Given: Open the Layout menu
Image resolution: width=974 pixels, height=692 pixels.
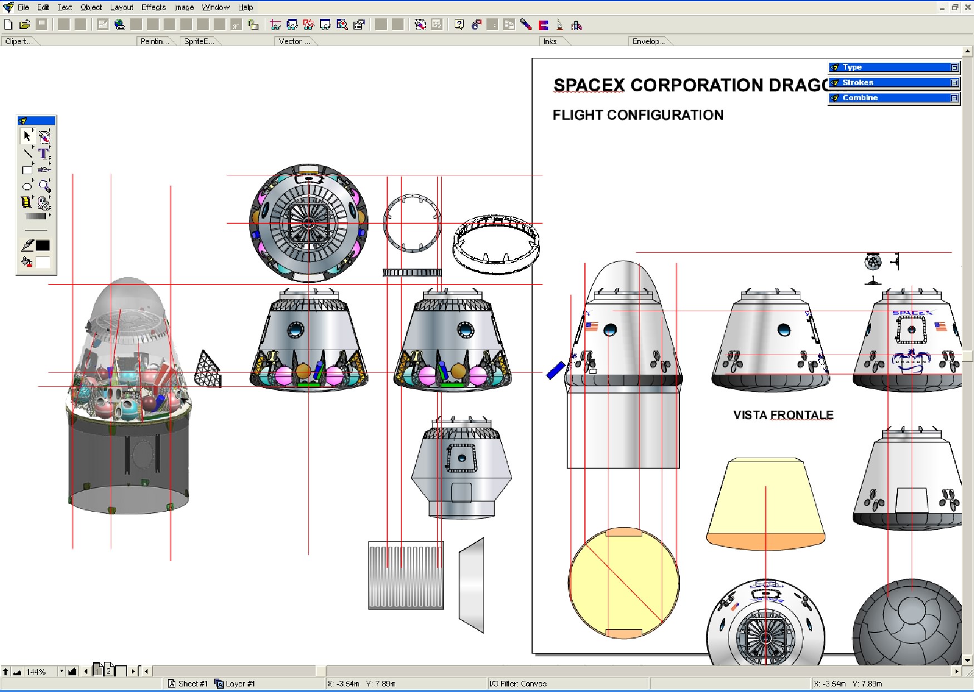Looking at the screenshot, I should 121,7.
